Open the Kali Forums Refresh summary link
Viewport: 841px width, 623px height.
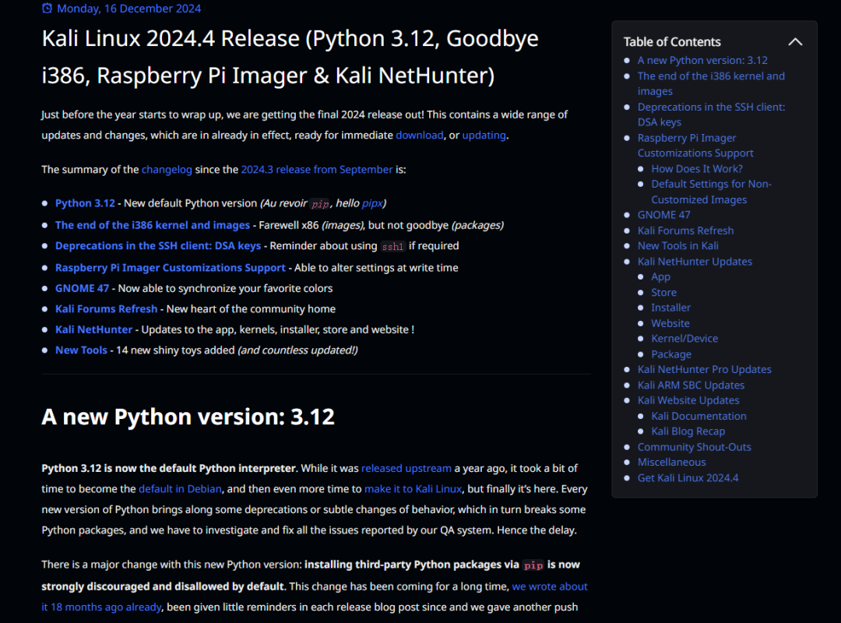click(x=106, y=309)
